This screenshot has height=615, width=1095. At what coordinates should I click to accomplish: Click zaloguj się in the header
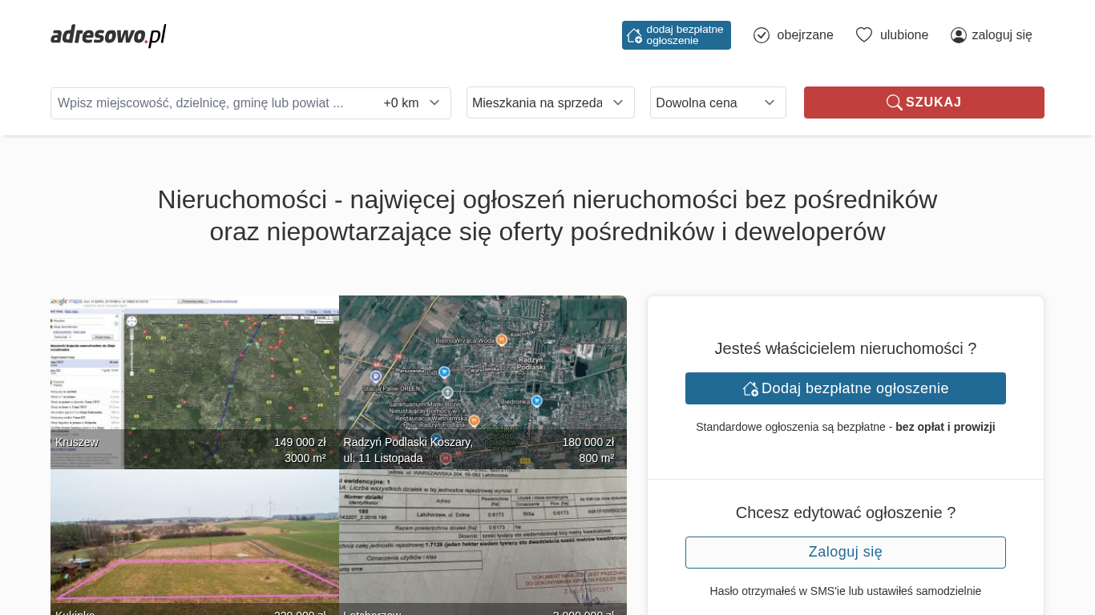coord(1001,35)
